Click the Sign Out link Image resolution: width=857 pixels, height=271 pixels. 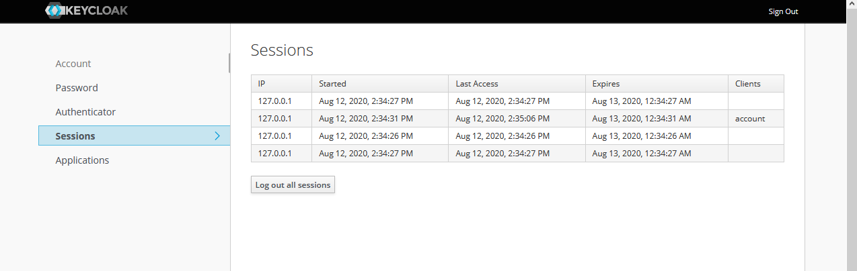tap(783, 11)
